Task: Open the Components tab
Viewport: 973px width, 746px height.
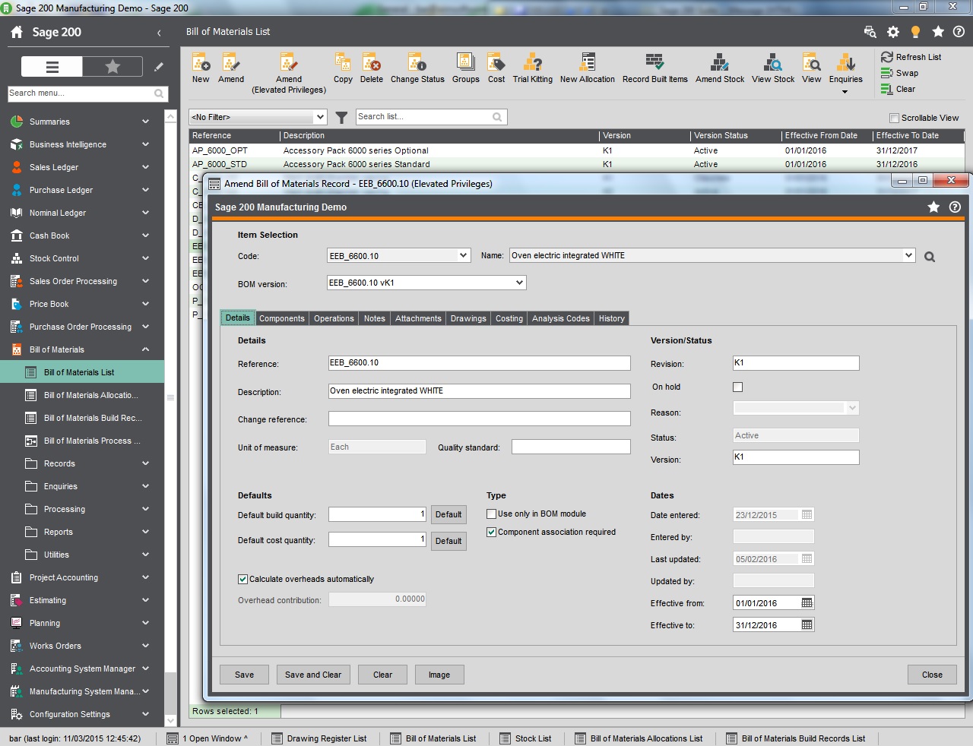Action: (x=281, y=318)
